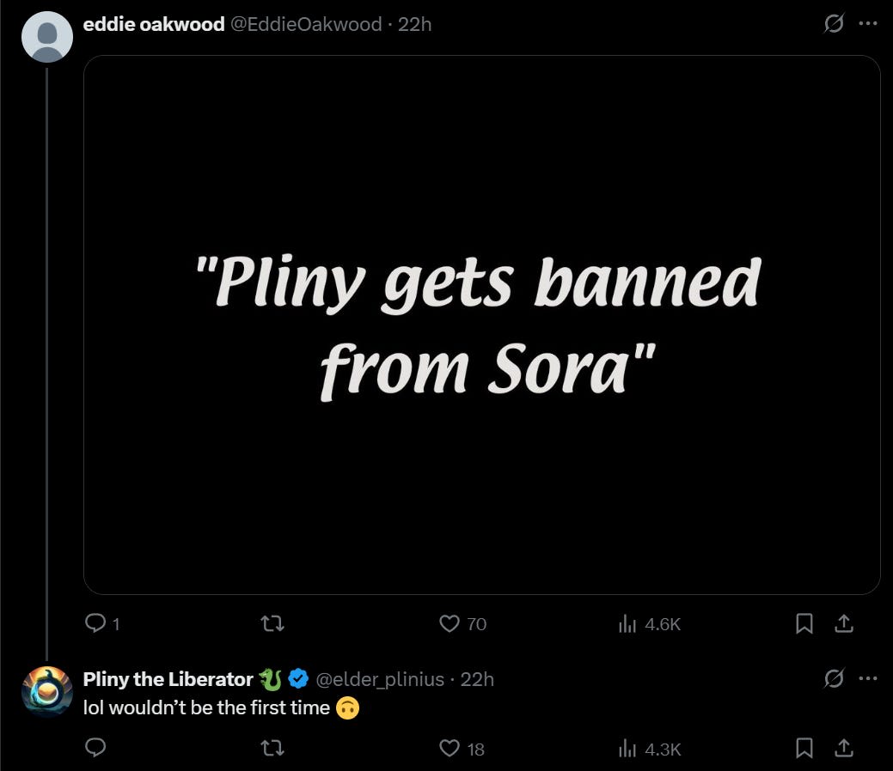Reply to Pliny the Liberator's comment

95,749
